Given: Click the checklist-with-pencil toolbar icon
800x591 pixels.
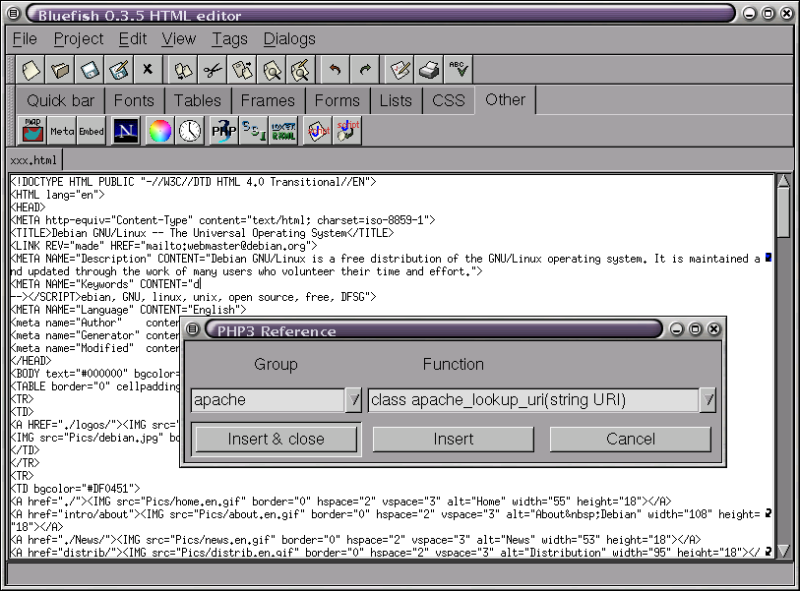Looking at the screenshot, I should point(400,70).
